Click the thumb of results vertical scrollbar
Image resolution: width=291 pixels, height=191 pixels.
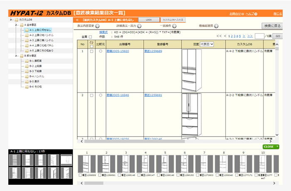277,49
